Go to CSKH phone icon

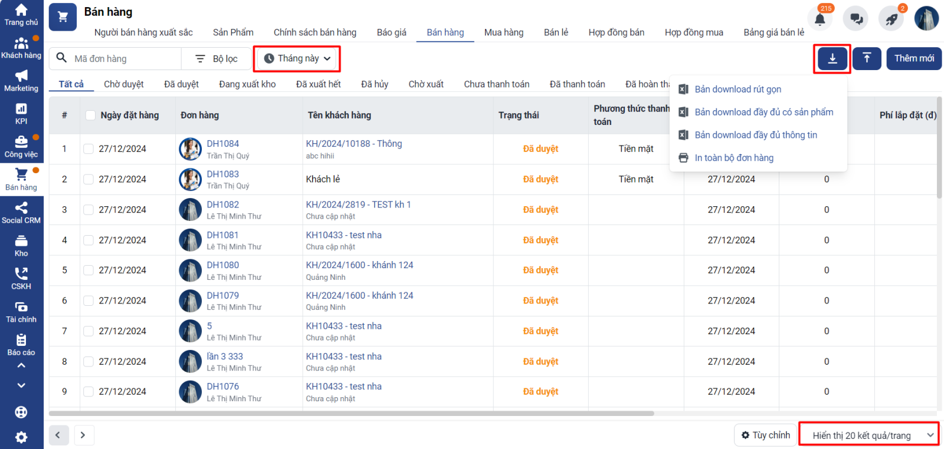(x=21, y=279)
